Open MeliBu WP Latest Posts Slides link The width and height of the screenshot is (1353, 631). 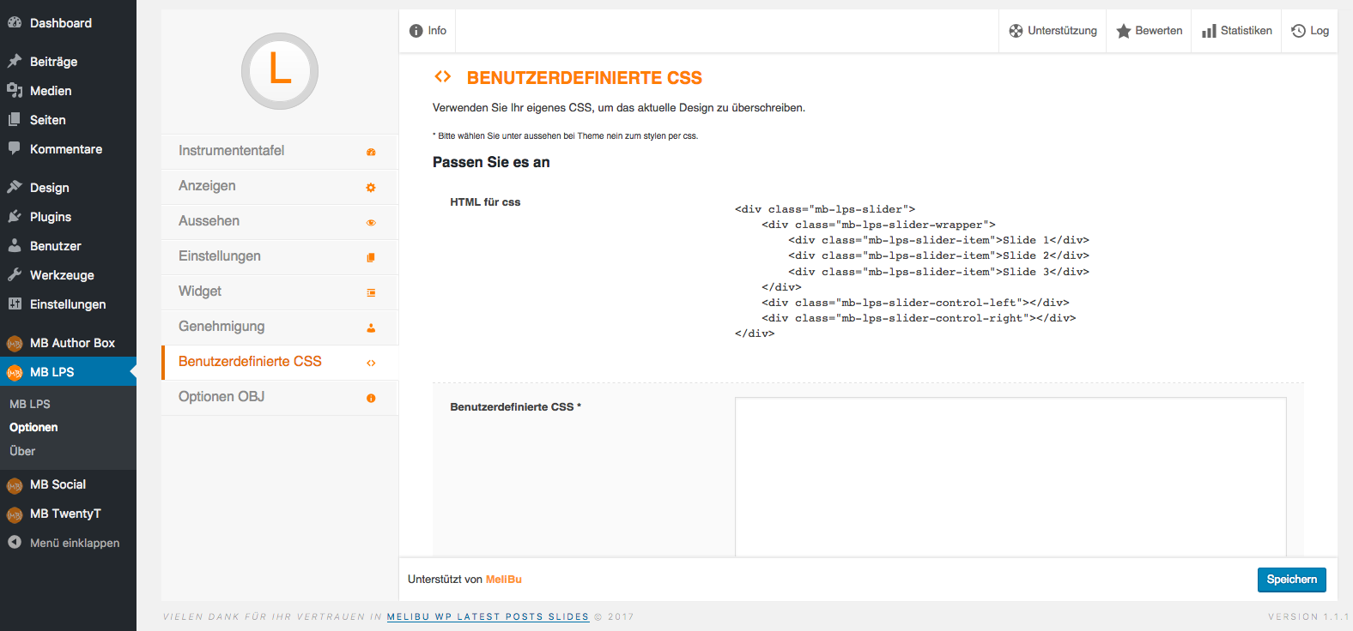[x=488, y=616]
